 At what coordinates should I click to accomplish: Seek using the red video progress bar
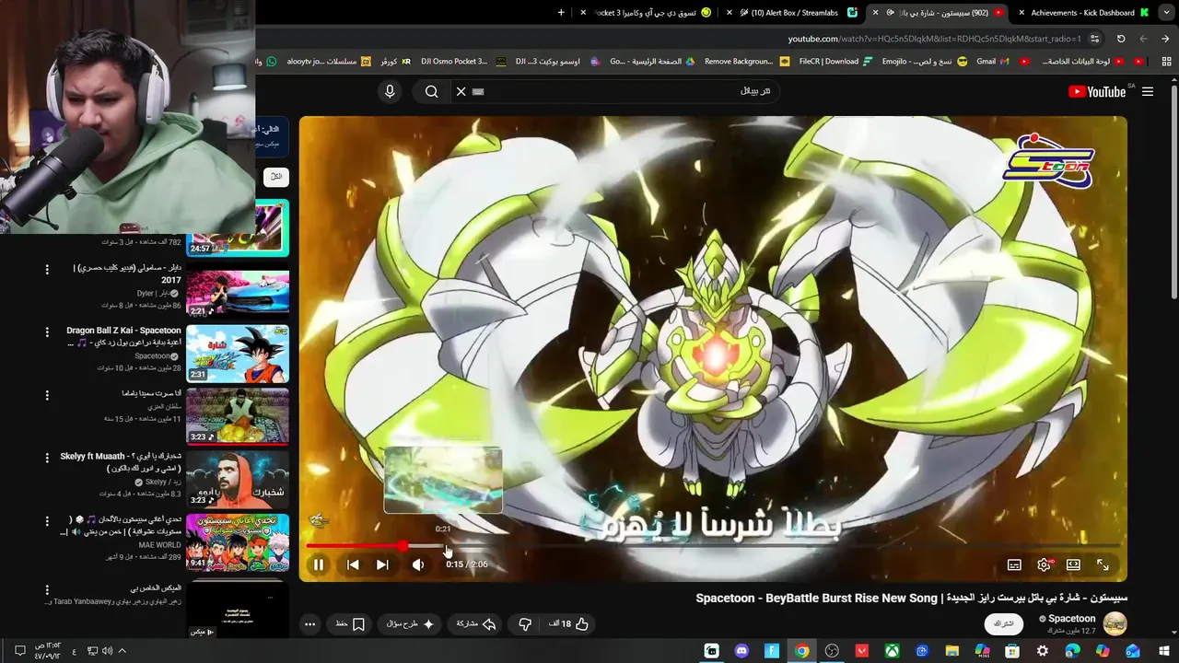click(713, 546)
